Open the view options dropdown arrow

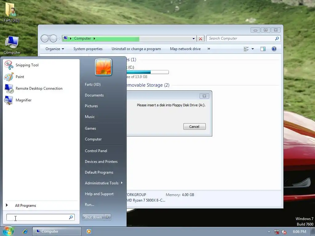[x=253, y=49]
